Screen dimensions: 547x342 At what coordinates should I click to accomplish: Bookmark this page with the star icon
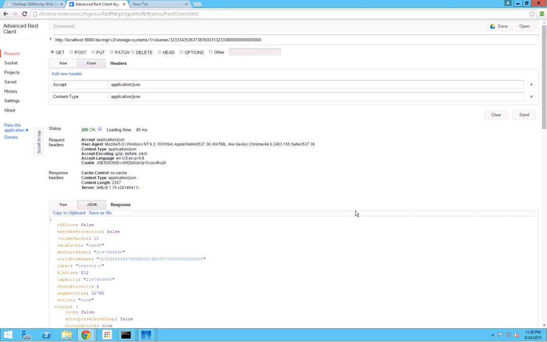point(532,14)
